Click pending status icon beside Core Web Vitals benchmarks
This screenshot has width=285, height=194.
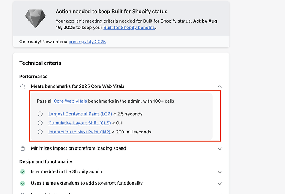tap(23, 86)
